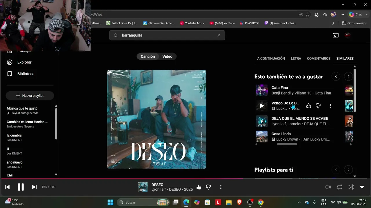Open the (1668) YouTube bookmark
Viewport: 371px width, 208px height.
pyautogui.click(x=222, y=23)
